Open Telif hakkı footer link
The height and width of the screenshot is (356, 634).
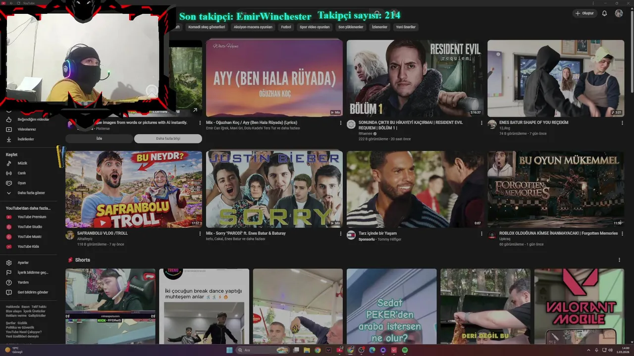click(x=39, y=307)
